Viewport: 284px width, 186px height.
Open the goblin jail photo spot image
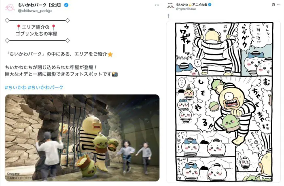point(82,138)
